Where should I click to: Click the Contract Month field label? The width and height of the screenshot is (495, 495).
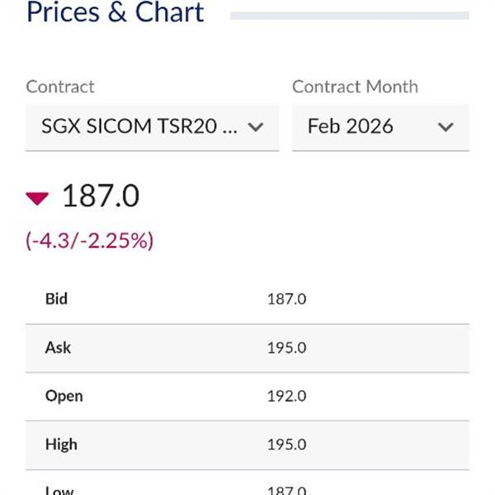tap(355, 87)
